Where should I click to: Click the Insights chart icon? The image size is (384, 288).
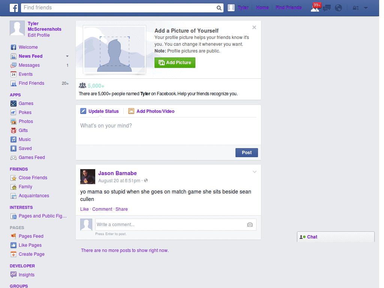(x=13, y=274)
